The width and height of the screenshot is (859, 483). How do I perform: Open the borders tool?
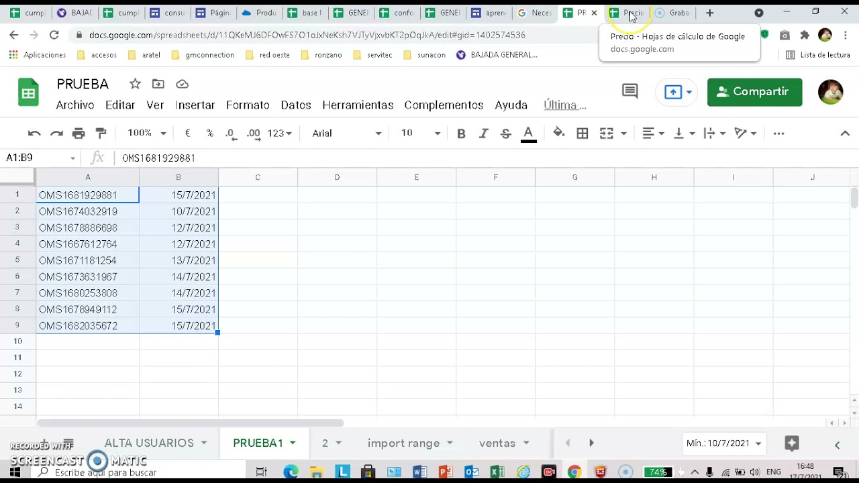click(583, 133)
